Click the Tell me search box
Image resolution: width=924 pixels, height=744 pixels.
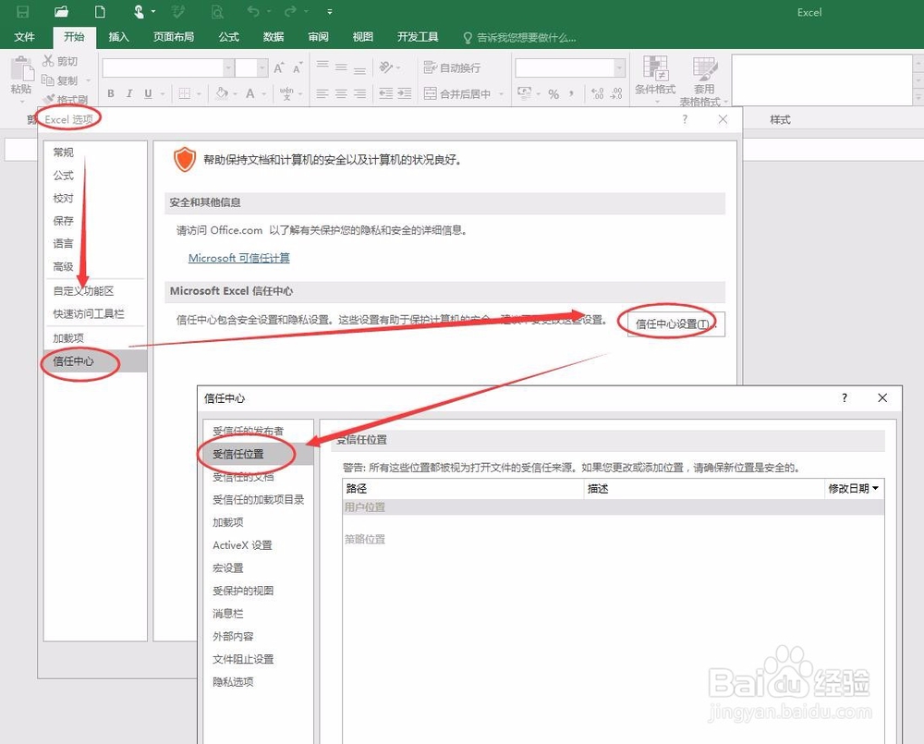coord(519,38)
